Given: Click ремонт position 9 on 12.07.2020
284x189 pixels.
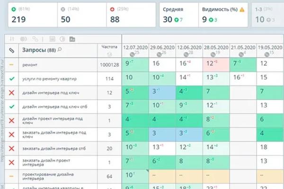Looking at the screenshot, I should pos(135,65).
